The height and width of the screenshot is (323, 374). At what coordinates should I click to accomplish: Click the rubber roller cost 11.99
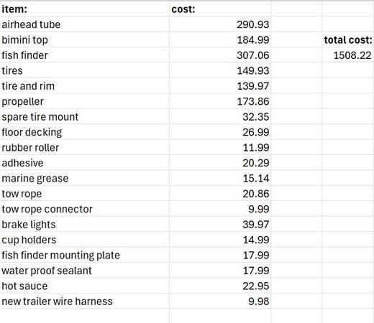click(220, 147)
